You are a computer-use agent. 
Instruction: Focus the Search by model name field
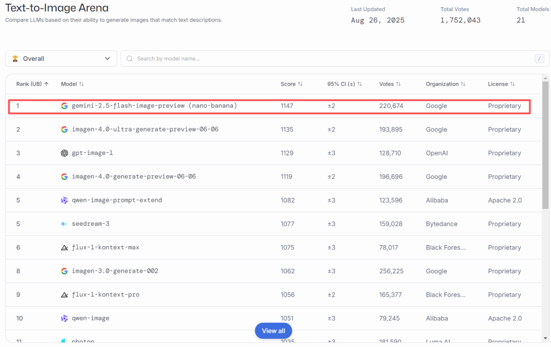(335, 59)
